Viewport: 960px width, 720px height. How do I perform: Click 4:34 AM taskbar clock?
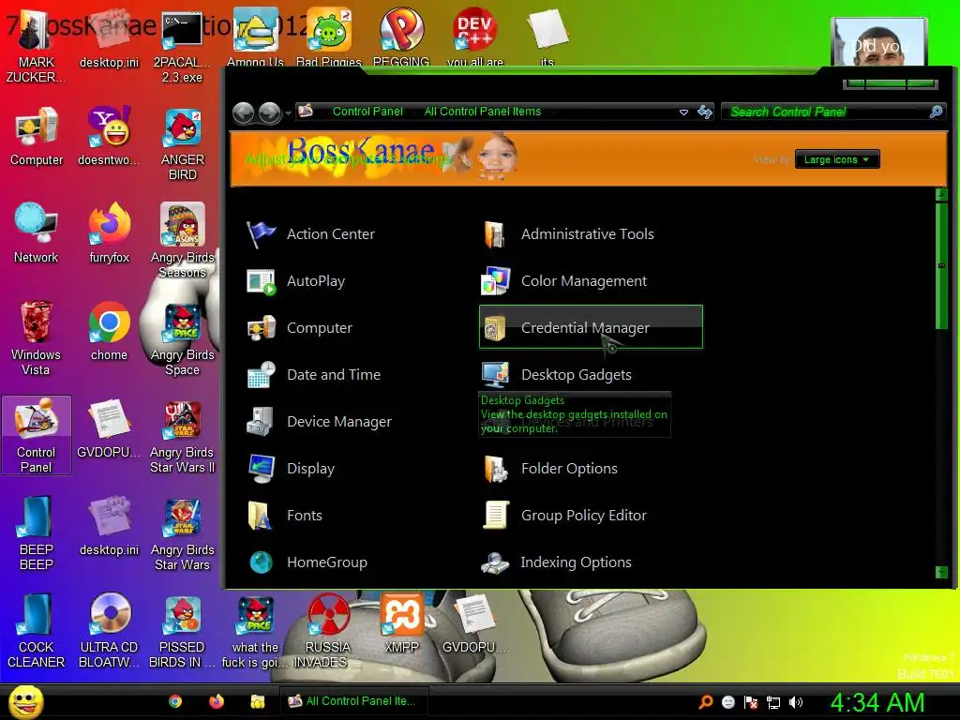(x=877, y=702)
